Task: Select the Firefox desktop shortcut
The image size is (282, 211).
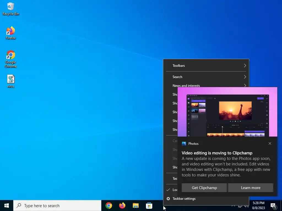Action: [11, 33]
